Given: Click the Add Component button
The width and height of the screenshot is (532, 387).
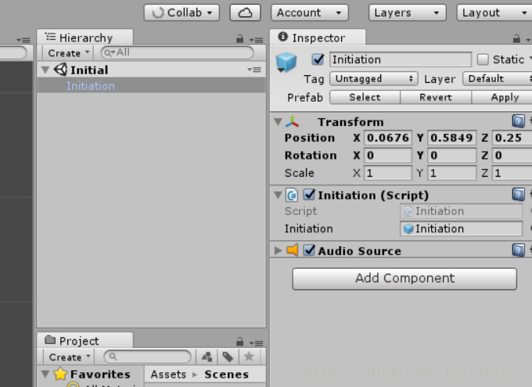Looking at the screenshot, I should [x=404, y=279].
